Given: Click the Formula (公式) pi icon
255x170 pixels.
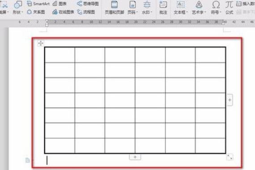Looking at the screenshot, I should click(x=229, y=4).
